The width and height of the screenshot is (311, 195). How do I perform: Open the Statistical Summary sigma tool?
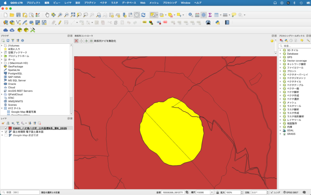tap(210, 15)
